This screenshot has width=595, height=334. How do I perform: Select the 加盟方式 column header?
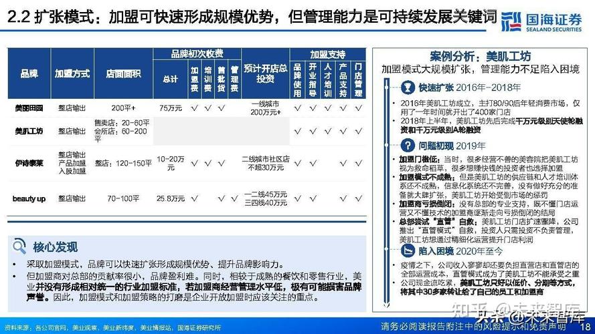point(72,73)
